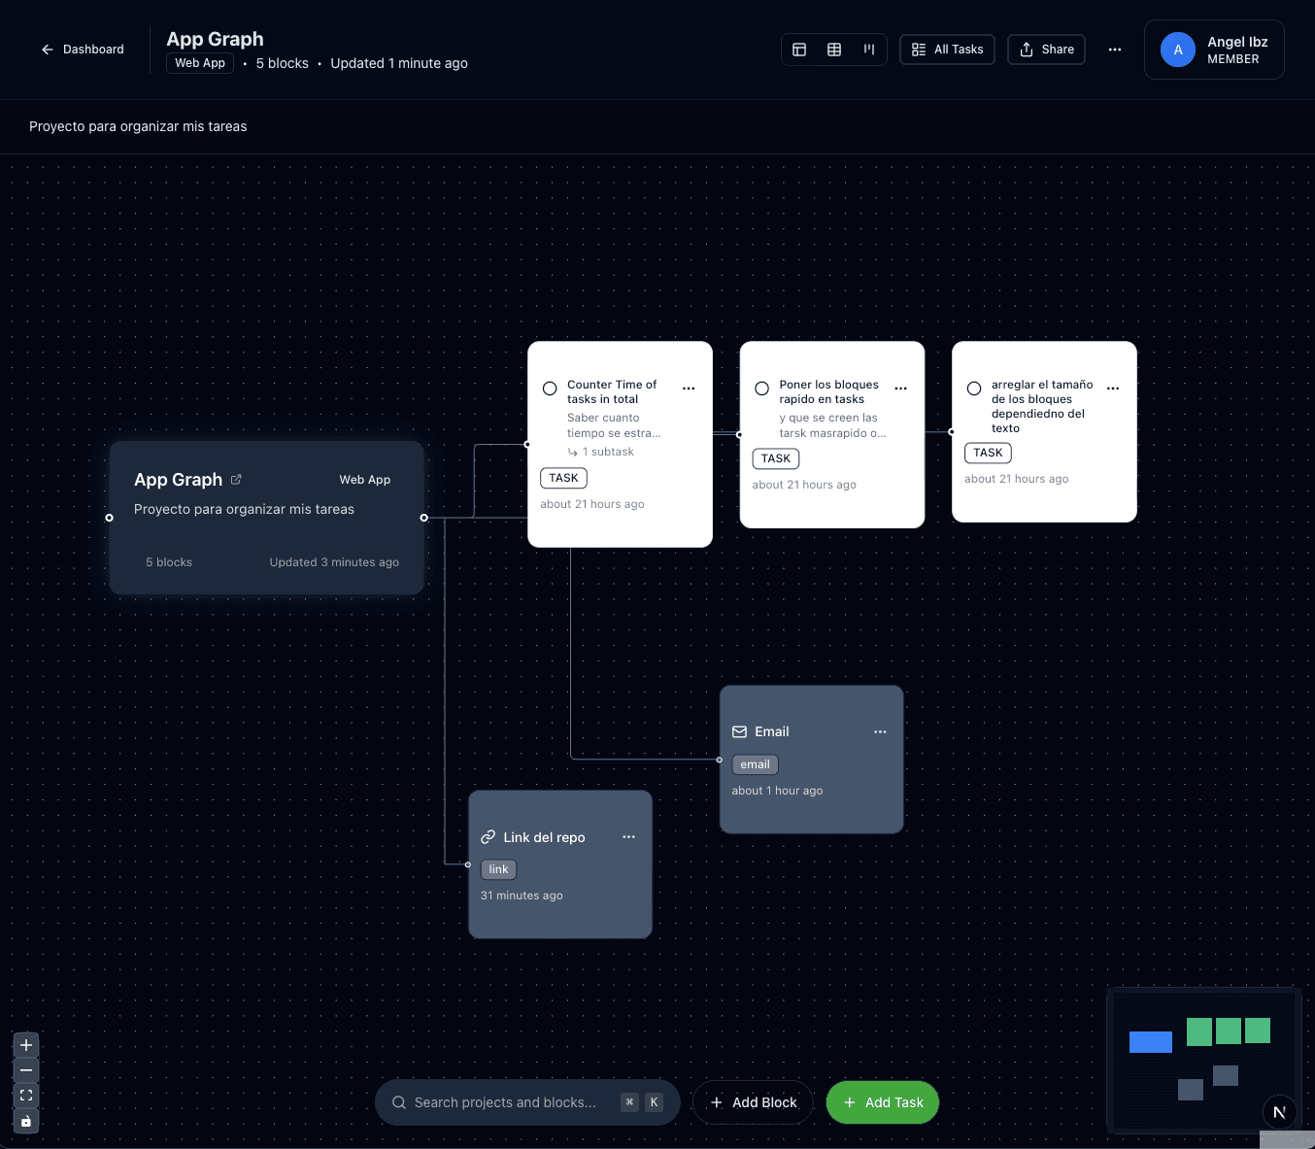Click the green Add Task button
The width and height of the screenshot is (1315, 1149).
pos(882,1102)
